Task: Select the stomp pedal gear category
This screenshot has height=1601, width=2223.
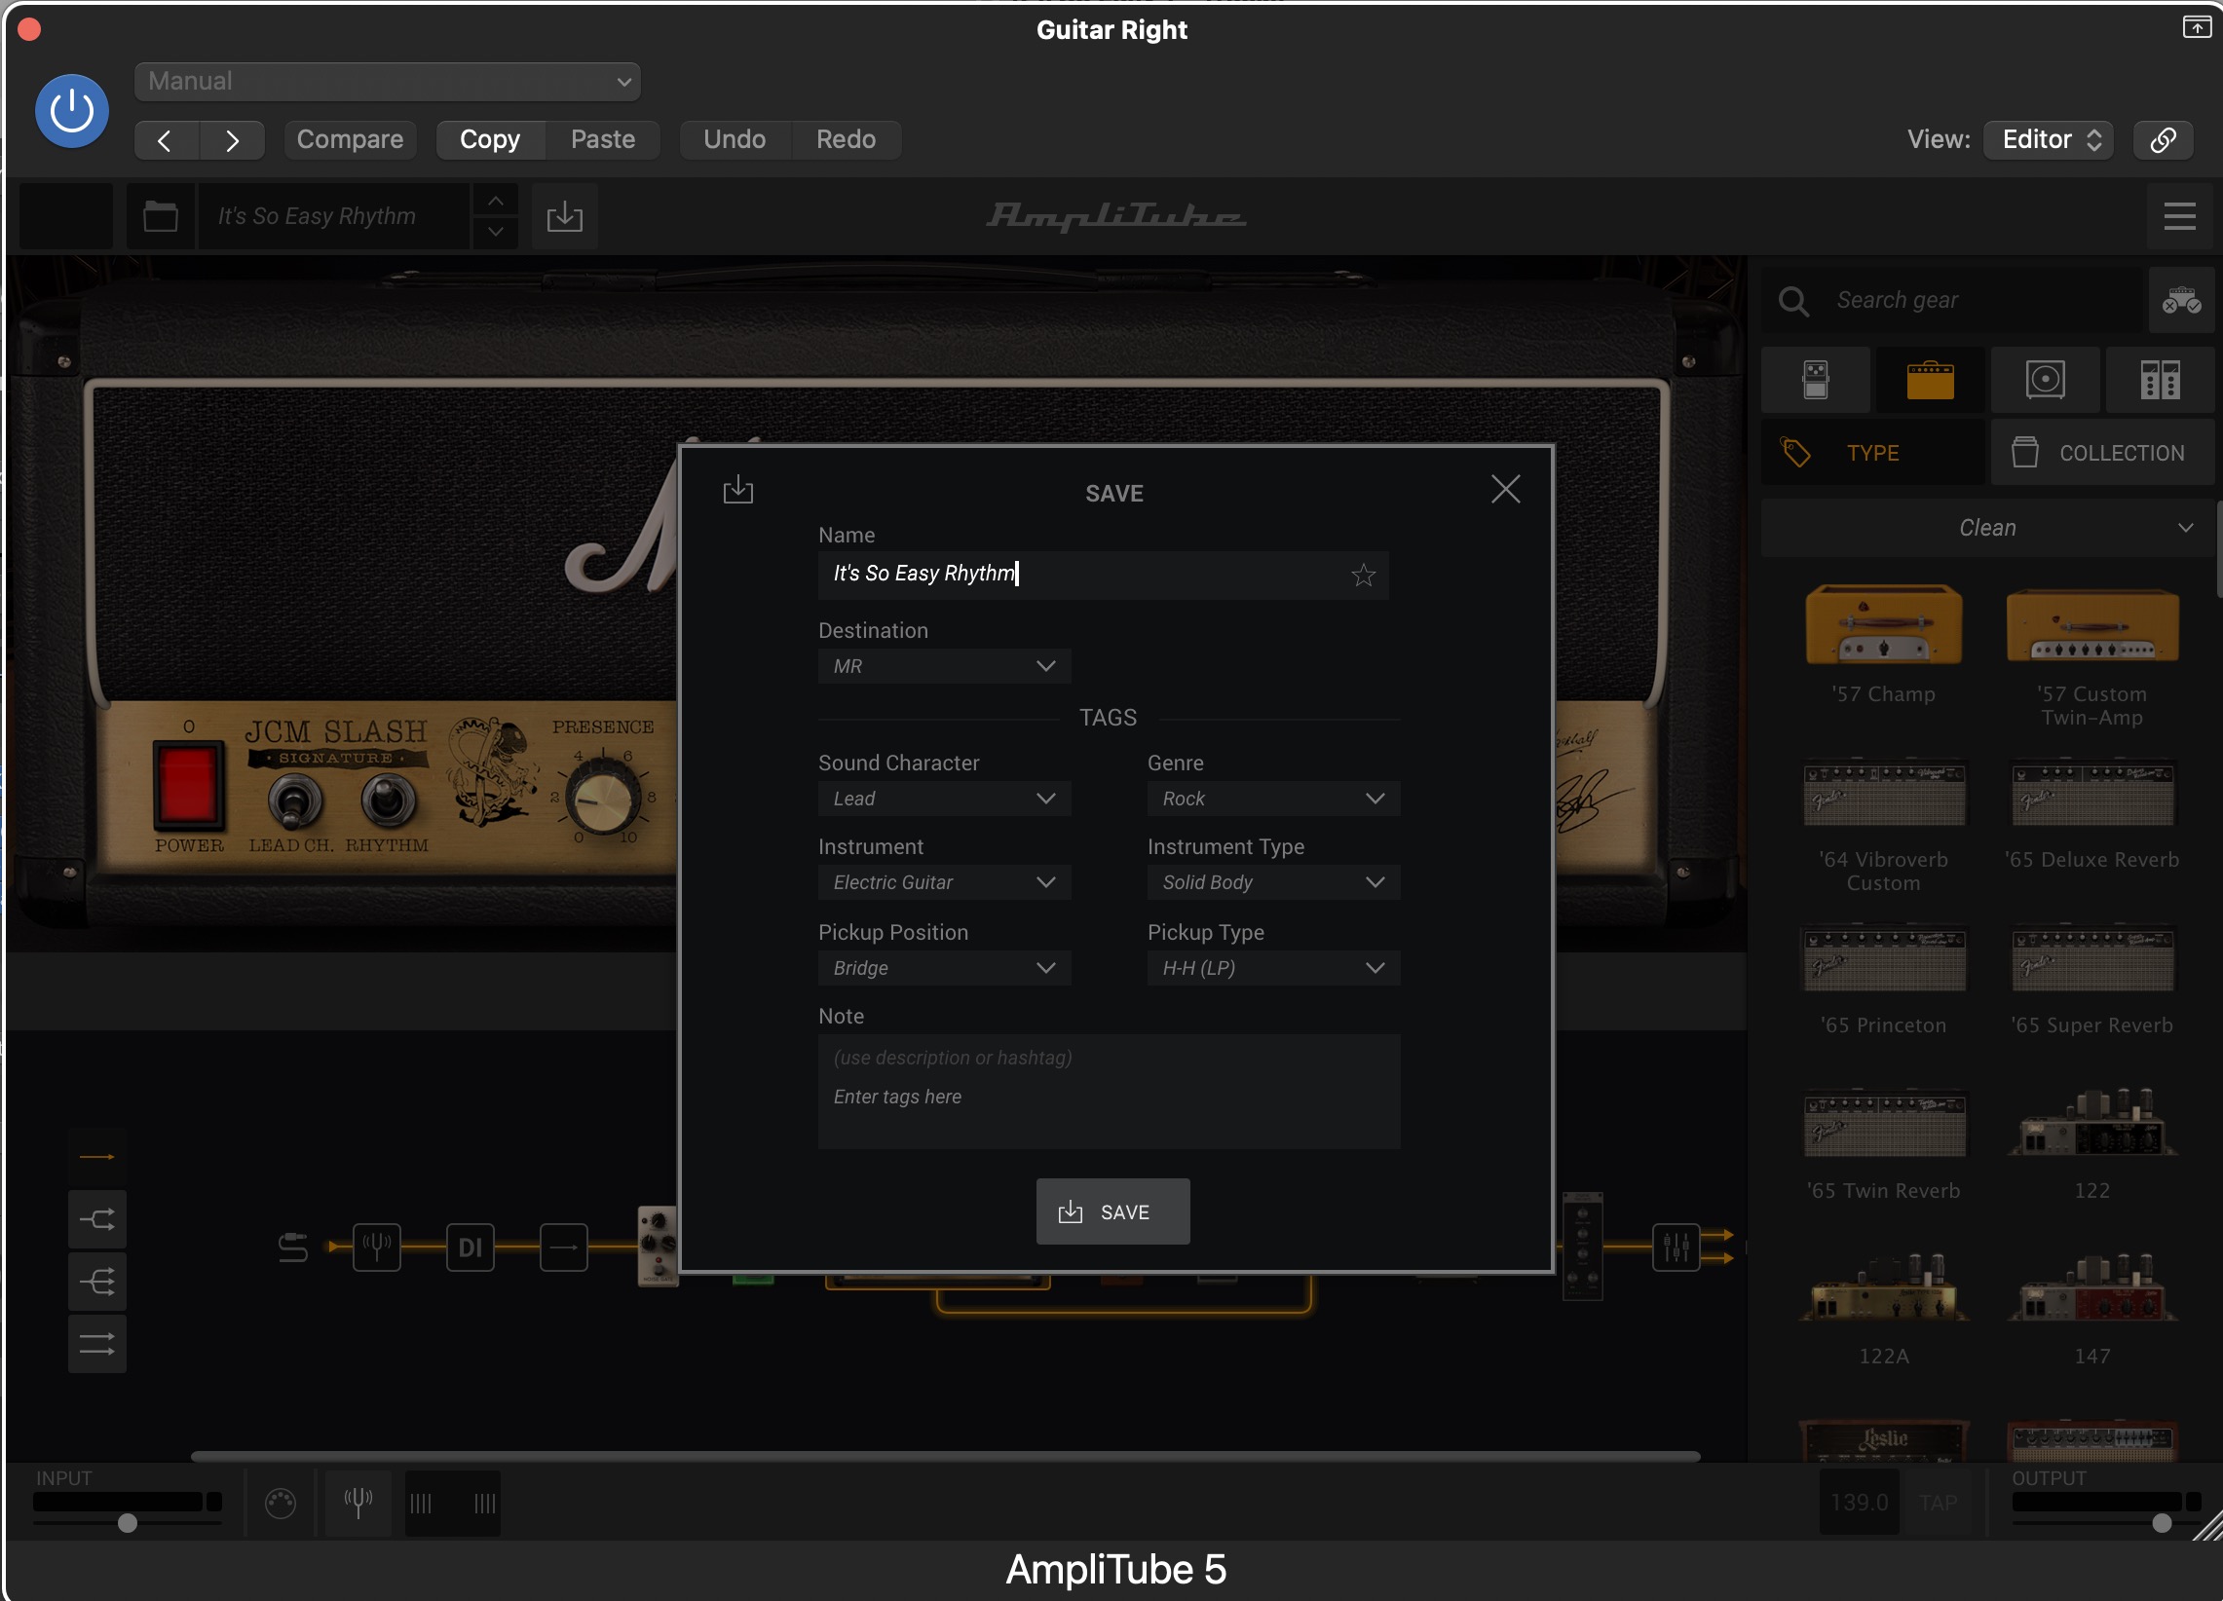Action: coord(1815,379)
